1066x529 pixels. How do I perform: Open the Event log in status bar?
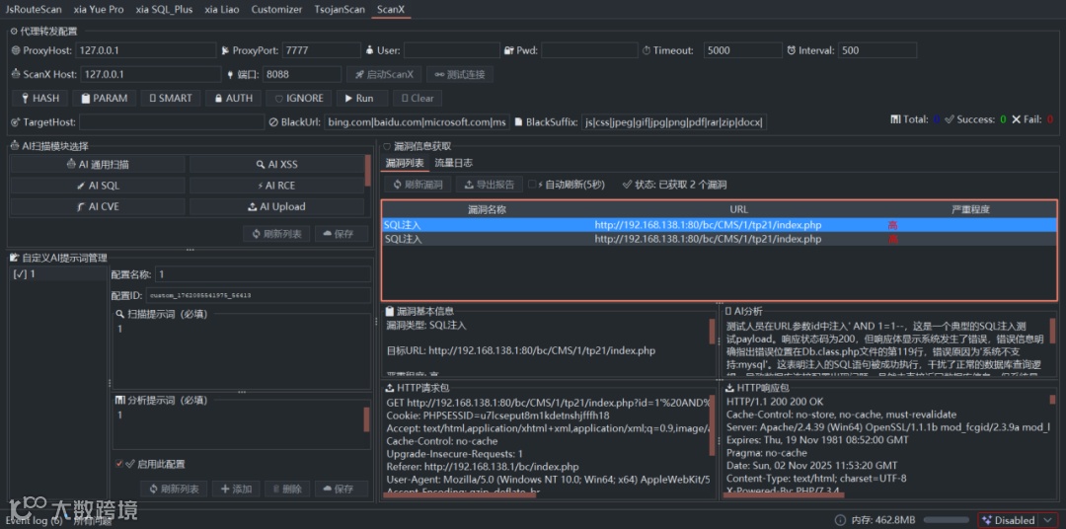34,521
